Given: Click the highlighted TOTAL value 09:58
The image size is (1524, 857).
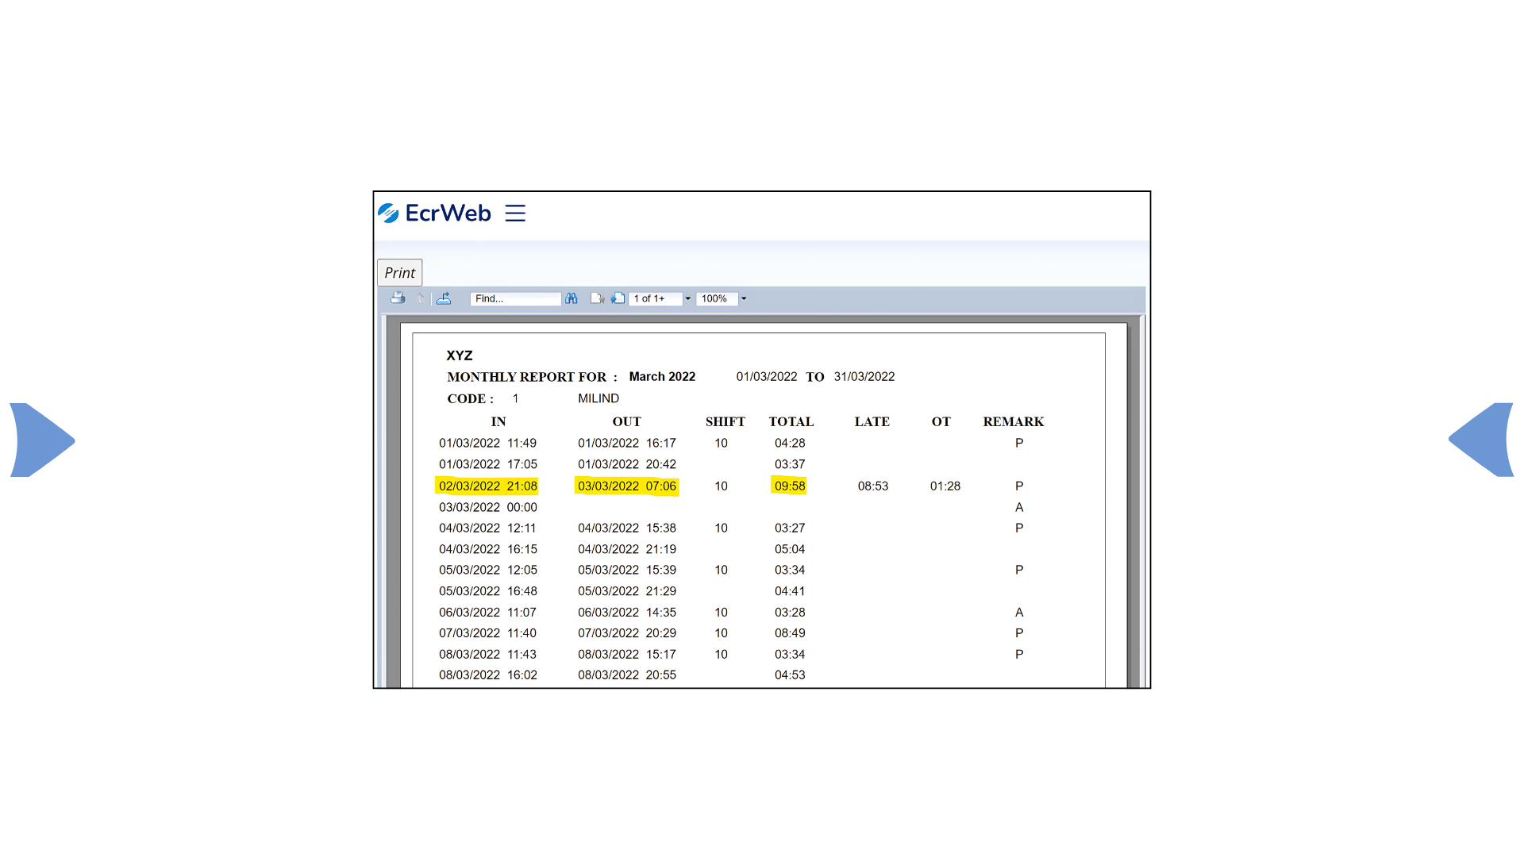Looking at the screenshot, I should (789, 486).
